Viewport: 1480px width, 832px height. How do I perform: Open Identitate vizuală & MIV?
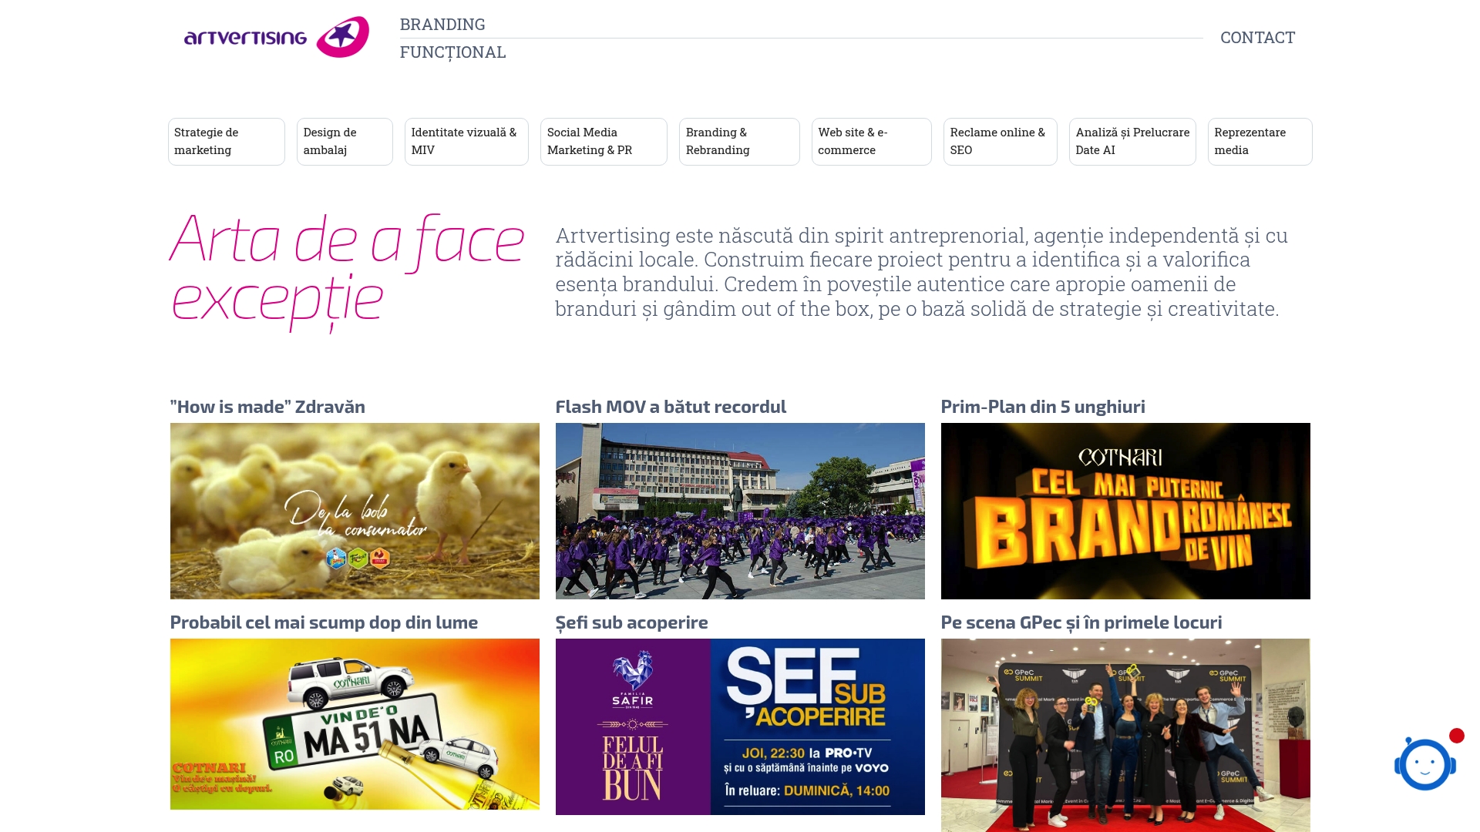pyautogui.click(x=466, y=142)
